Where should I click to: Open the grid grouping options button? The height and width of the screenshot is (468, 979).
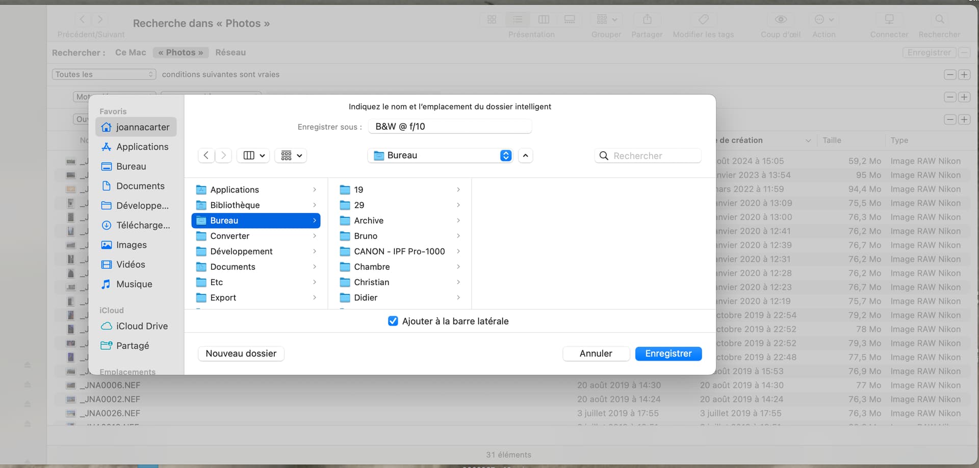click(x=291, y=155)
